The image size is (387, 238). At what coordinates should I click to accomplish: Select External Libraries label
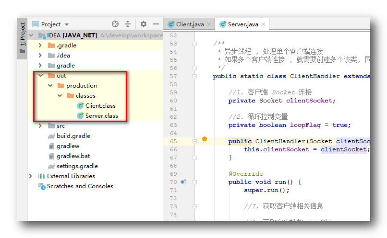point(71,176)
